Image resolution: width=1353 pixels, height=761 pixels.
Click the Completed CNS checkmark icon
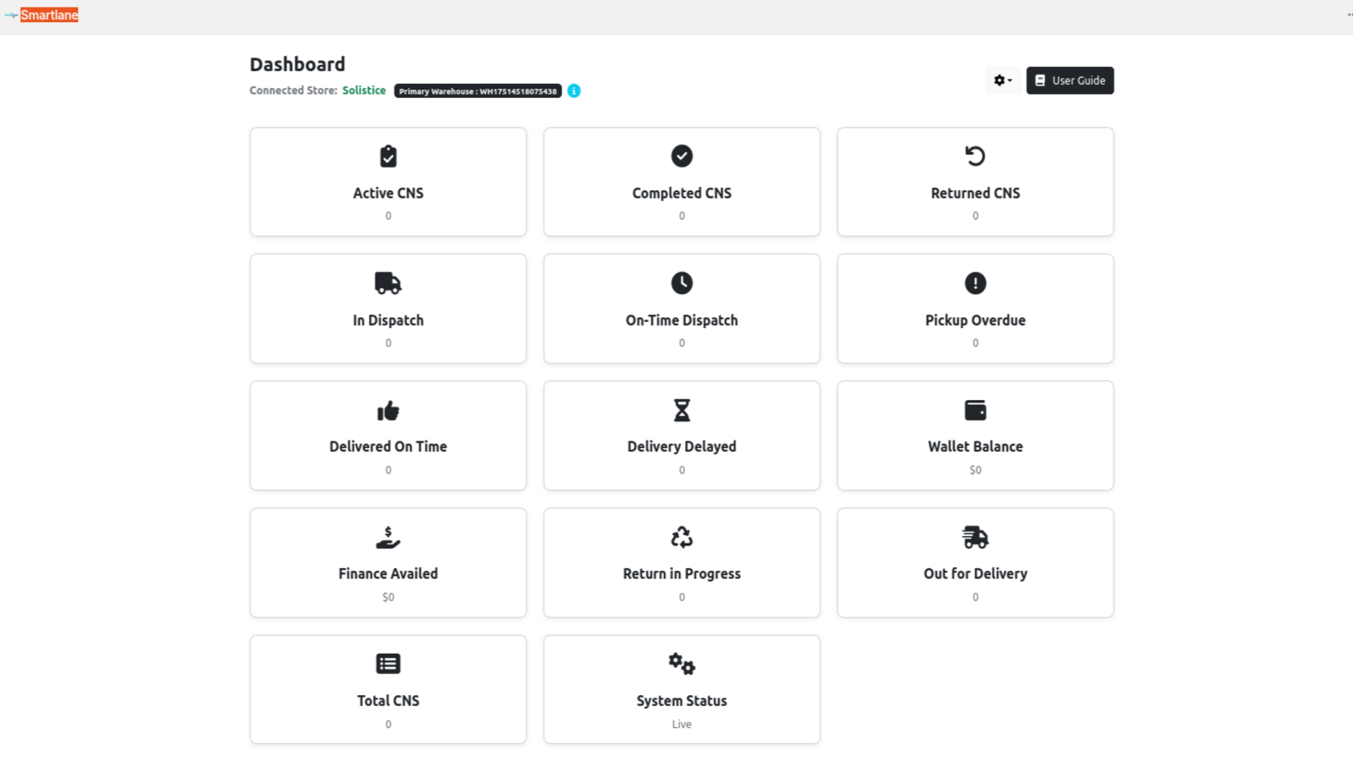click(x=682, y=156)
